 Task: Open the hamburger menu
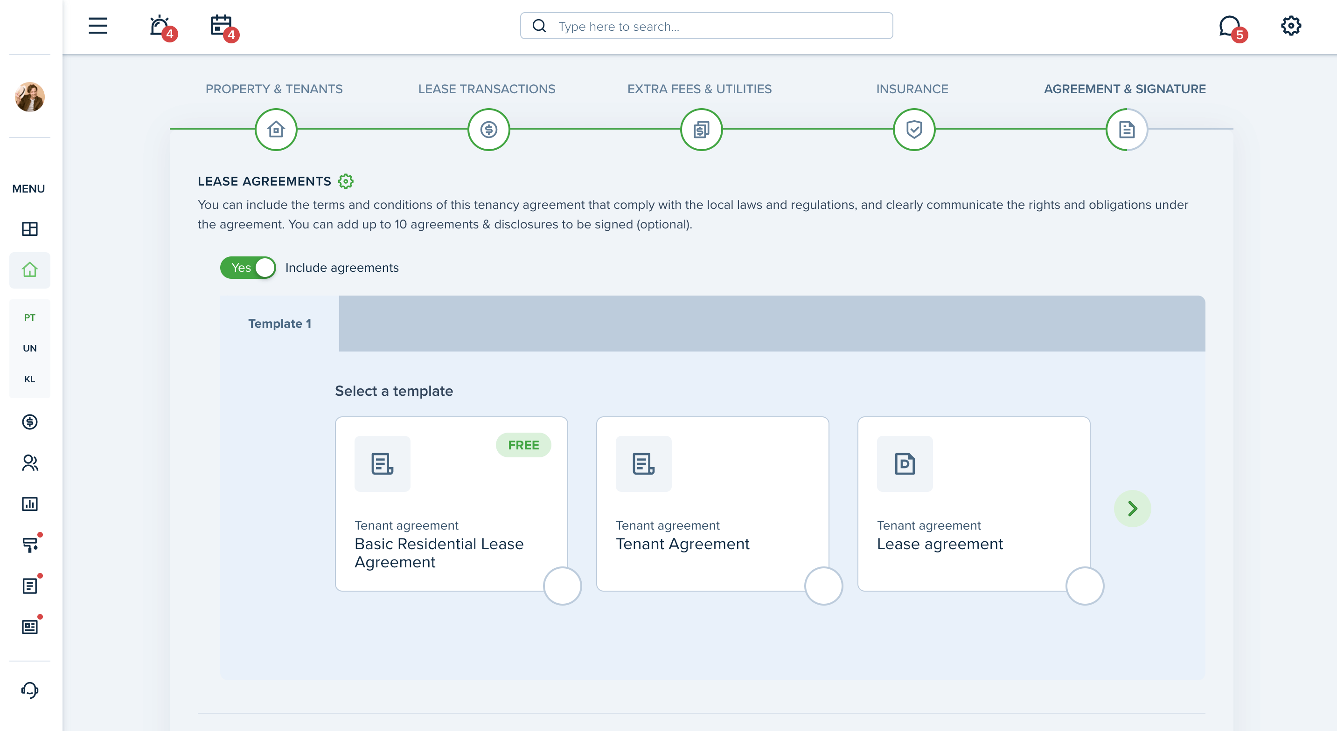pos(97,26)
